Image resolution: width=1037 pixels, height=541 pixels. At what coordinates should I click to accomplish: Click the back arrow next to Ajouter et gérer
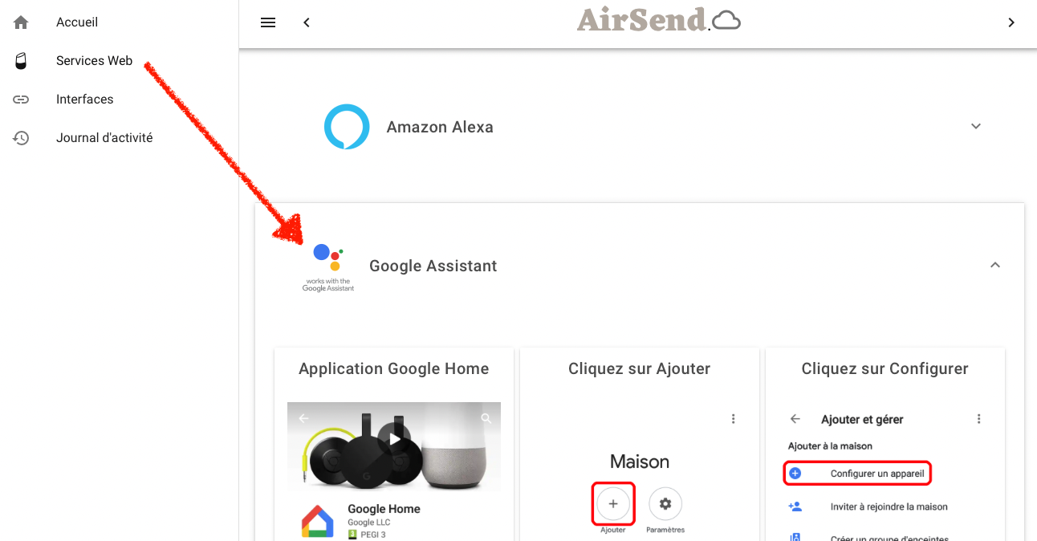click(795, 418)
